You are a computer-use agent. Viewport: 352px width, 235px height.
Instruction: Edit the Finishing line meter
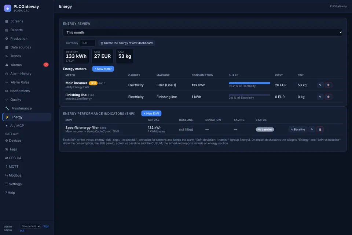320,97
